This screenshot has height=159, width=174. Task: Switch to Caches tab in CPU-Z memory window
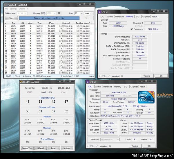pyautogui.click(x=110, y=17)
